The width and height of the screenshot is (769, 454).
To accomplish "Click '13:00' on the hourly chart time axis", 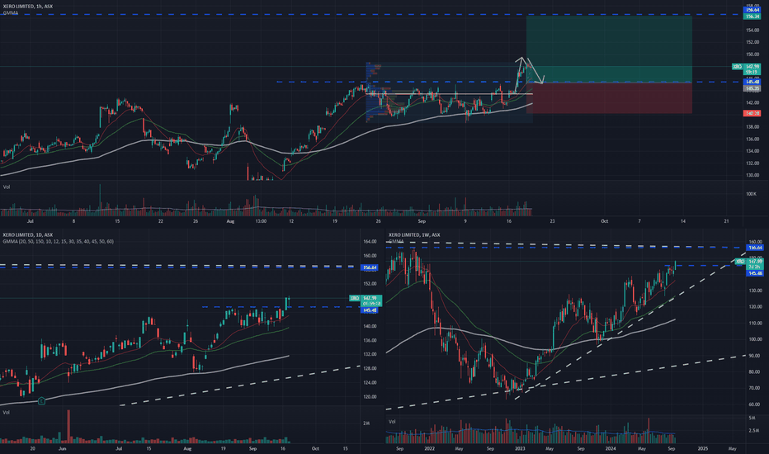I will [x=261, y=221].
